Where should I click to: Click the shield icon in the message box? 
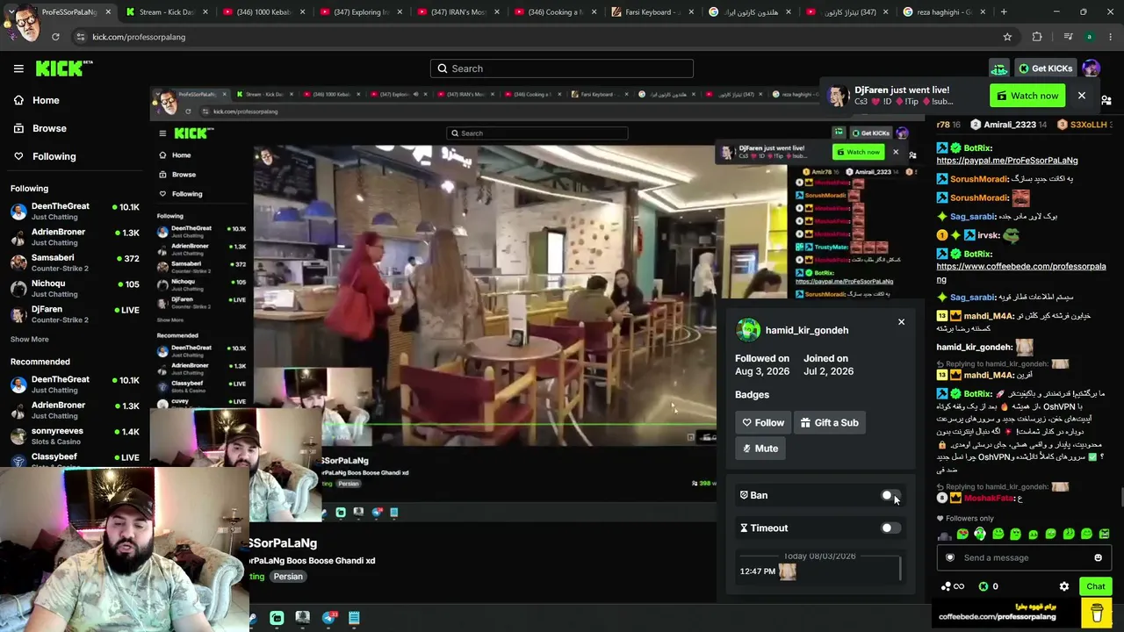tap(950, 557)
